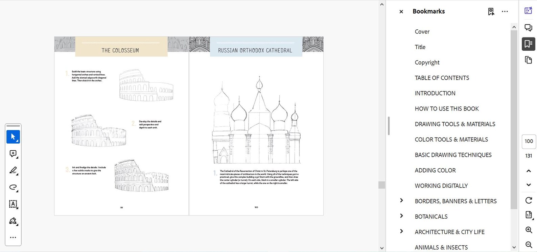Select the text box tool
The image size is (537, 252).
click(13, 204)
